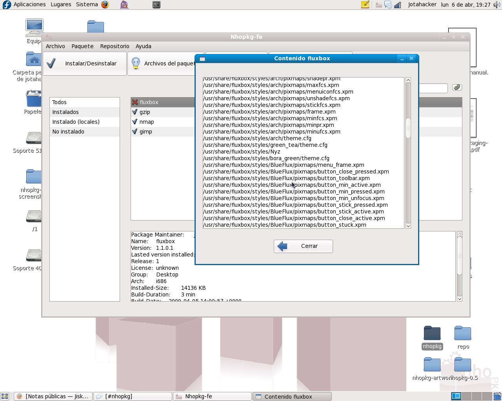Click the Jotahacker user name in top panel
502x401 pixels.
tap(422, 5)
